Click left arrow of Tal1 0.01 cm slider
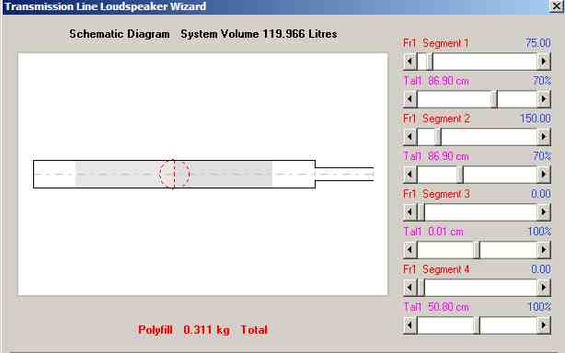 (410, 250)
